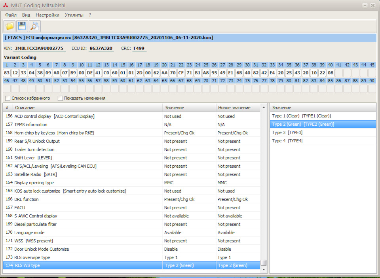The height and width of the screenshot is (278, 380).
Task: Select row 166 DRL function
Action: [131, 199]
